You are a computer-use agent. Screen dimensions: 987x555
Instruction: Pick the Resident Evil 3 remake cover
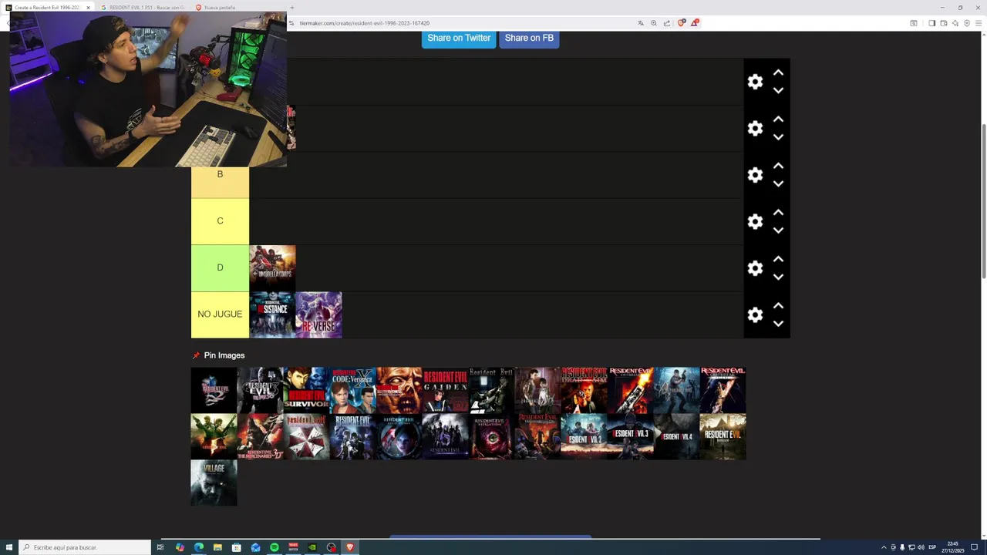630,437
